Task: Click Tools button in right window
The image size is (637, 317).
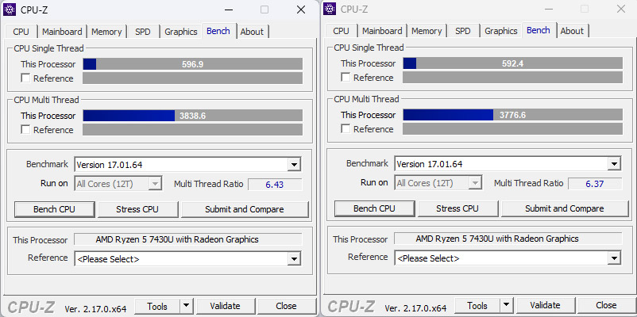Action: pos(478,305)
